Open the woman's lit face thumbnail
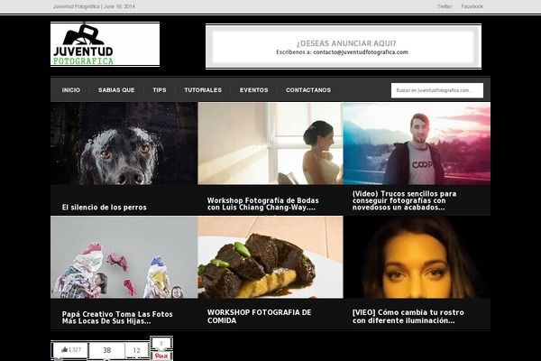The image size is (541, 361). 417,257
